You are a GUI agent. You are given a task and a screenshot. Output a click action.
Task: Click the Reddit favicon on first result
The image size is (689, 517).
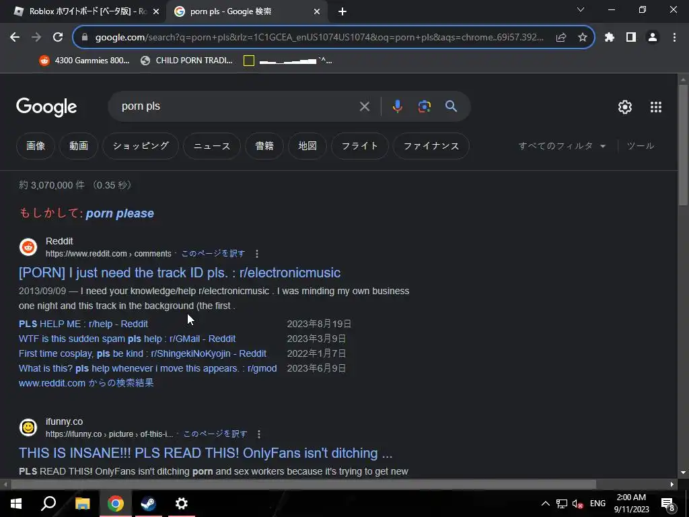click(x=28, y=247)
